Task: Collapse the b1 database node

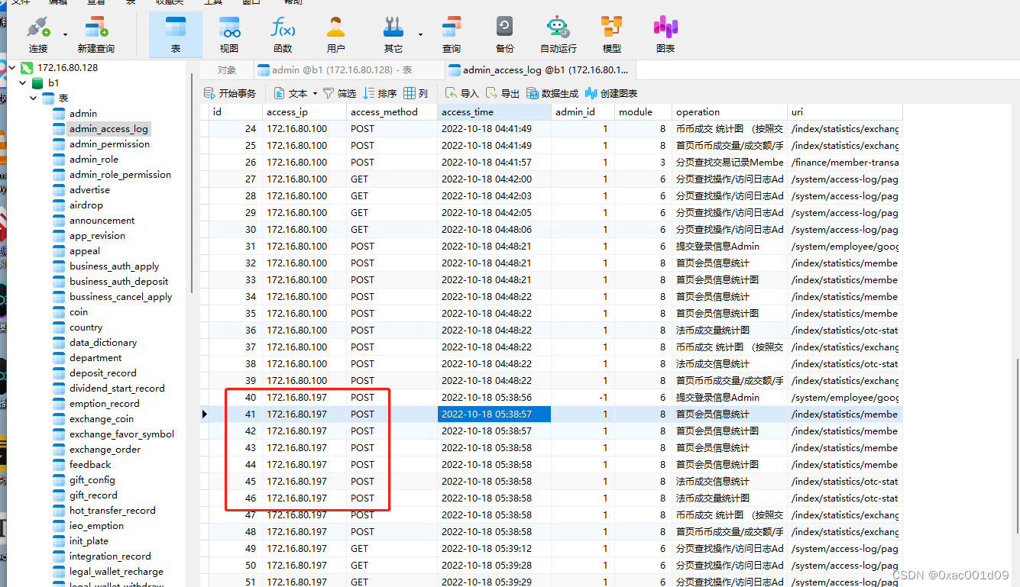Action: click(x=24, y=83)
